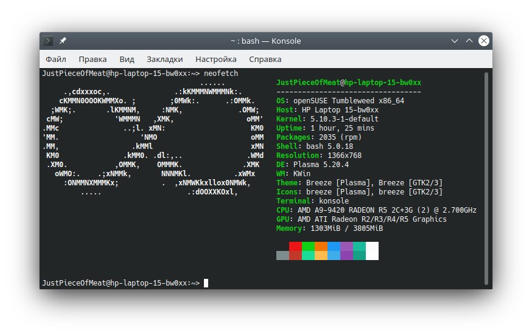Toggle the pin on all desktops icon
532x336 pixels.
click(x=63, y=41)
